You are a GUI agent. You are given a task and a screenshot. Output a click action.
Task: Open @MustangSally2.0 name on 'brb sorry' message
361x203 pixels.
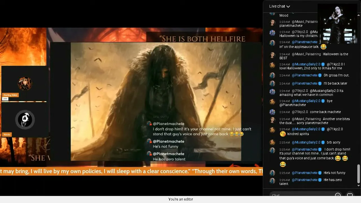coord(306,142)
